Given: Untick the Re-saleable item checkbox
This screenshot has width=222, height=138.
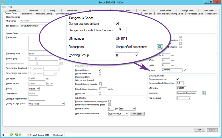Looking at the screenshot, I should [100, 70].
